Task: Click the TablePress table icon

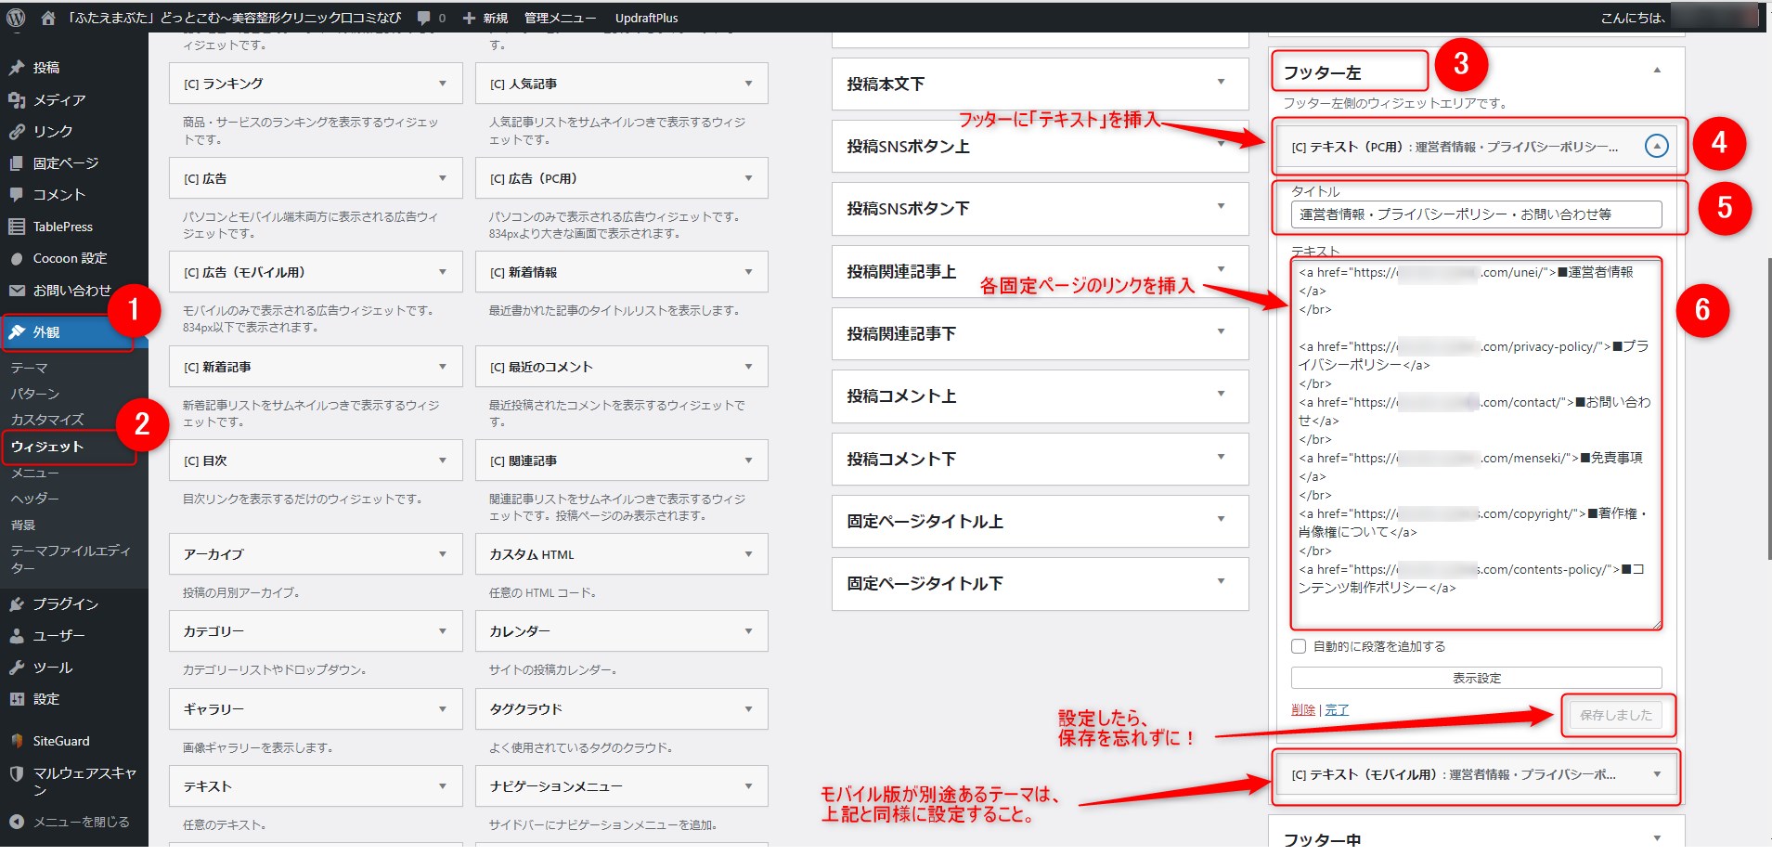Action: (17, 227)
